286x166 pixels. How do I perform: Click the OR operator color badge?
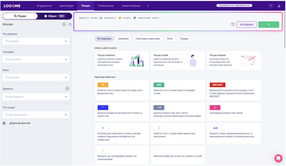(x=103, y=85)
